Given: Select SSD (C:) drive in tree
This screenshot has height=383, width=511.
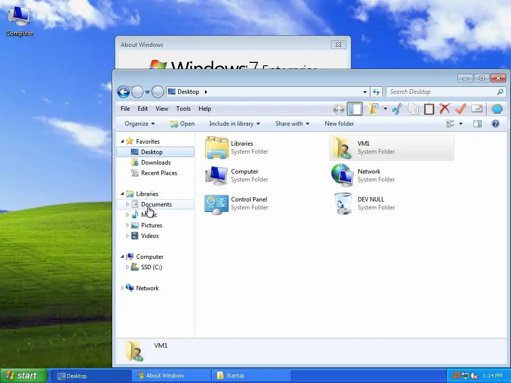Looking at the screenshot, I should pyautogui.click(x=151, y=267).
